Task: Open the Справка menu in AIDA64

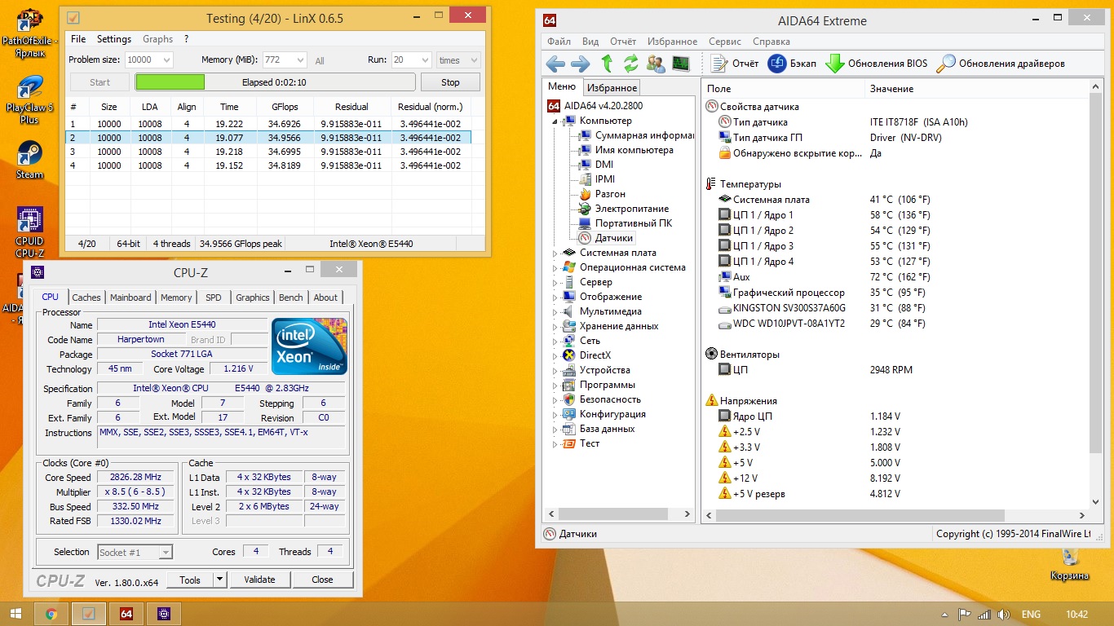Action: pos(771,42)
